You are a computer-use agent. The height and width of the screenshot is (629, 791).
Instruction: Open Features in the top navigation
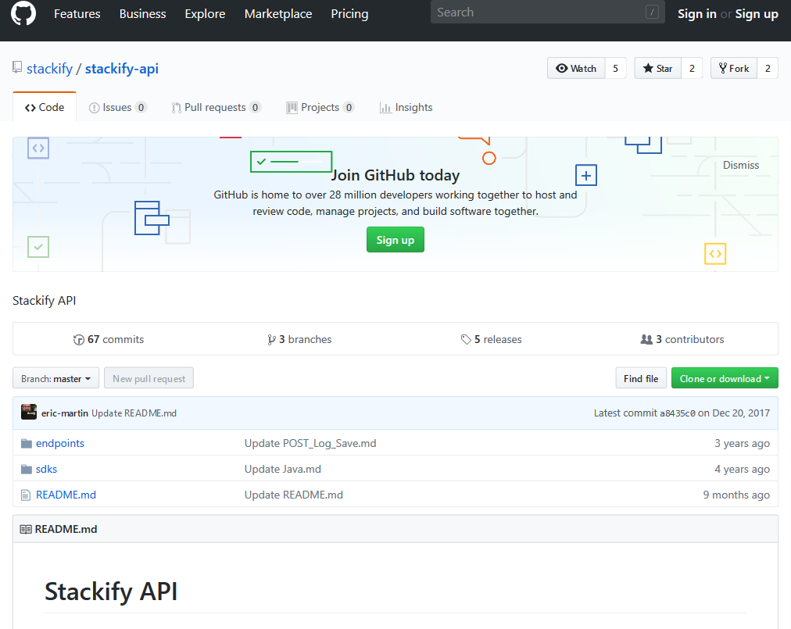click(x=77, y=13)
